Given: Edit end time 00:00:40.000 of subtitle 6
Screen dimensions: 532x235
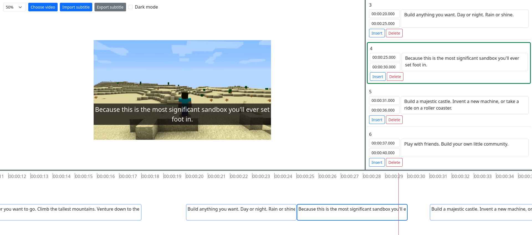Looking at the screenshot, I should [x=384, y=153].
